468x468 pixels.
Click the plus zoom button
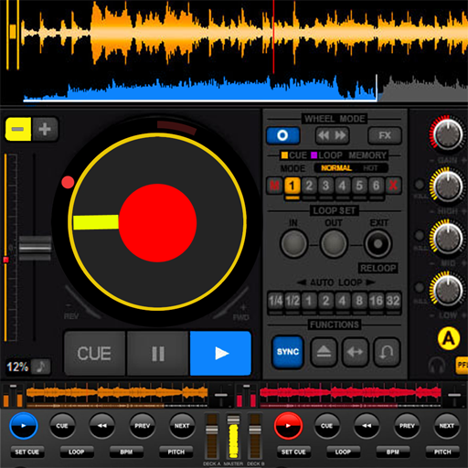point(45,129)
